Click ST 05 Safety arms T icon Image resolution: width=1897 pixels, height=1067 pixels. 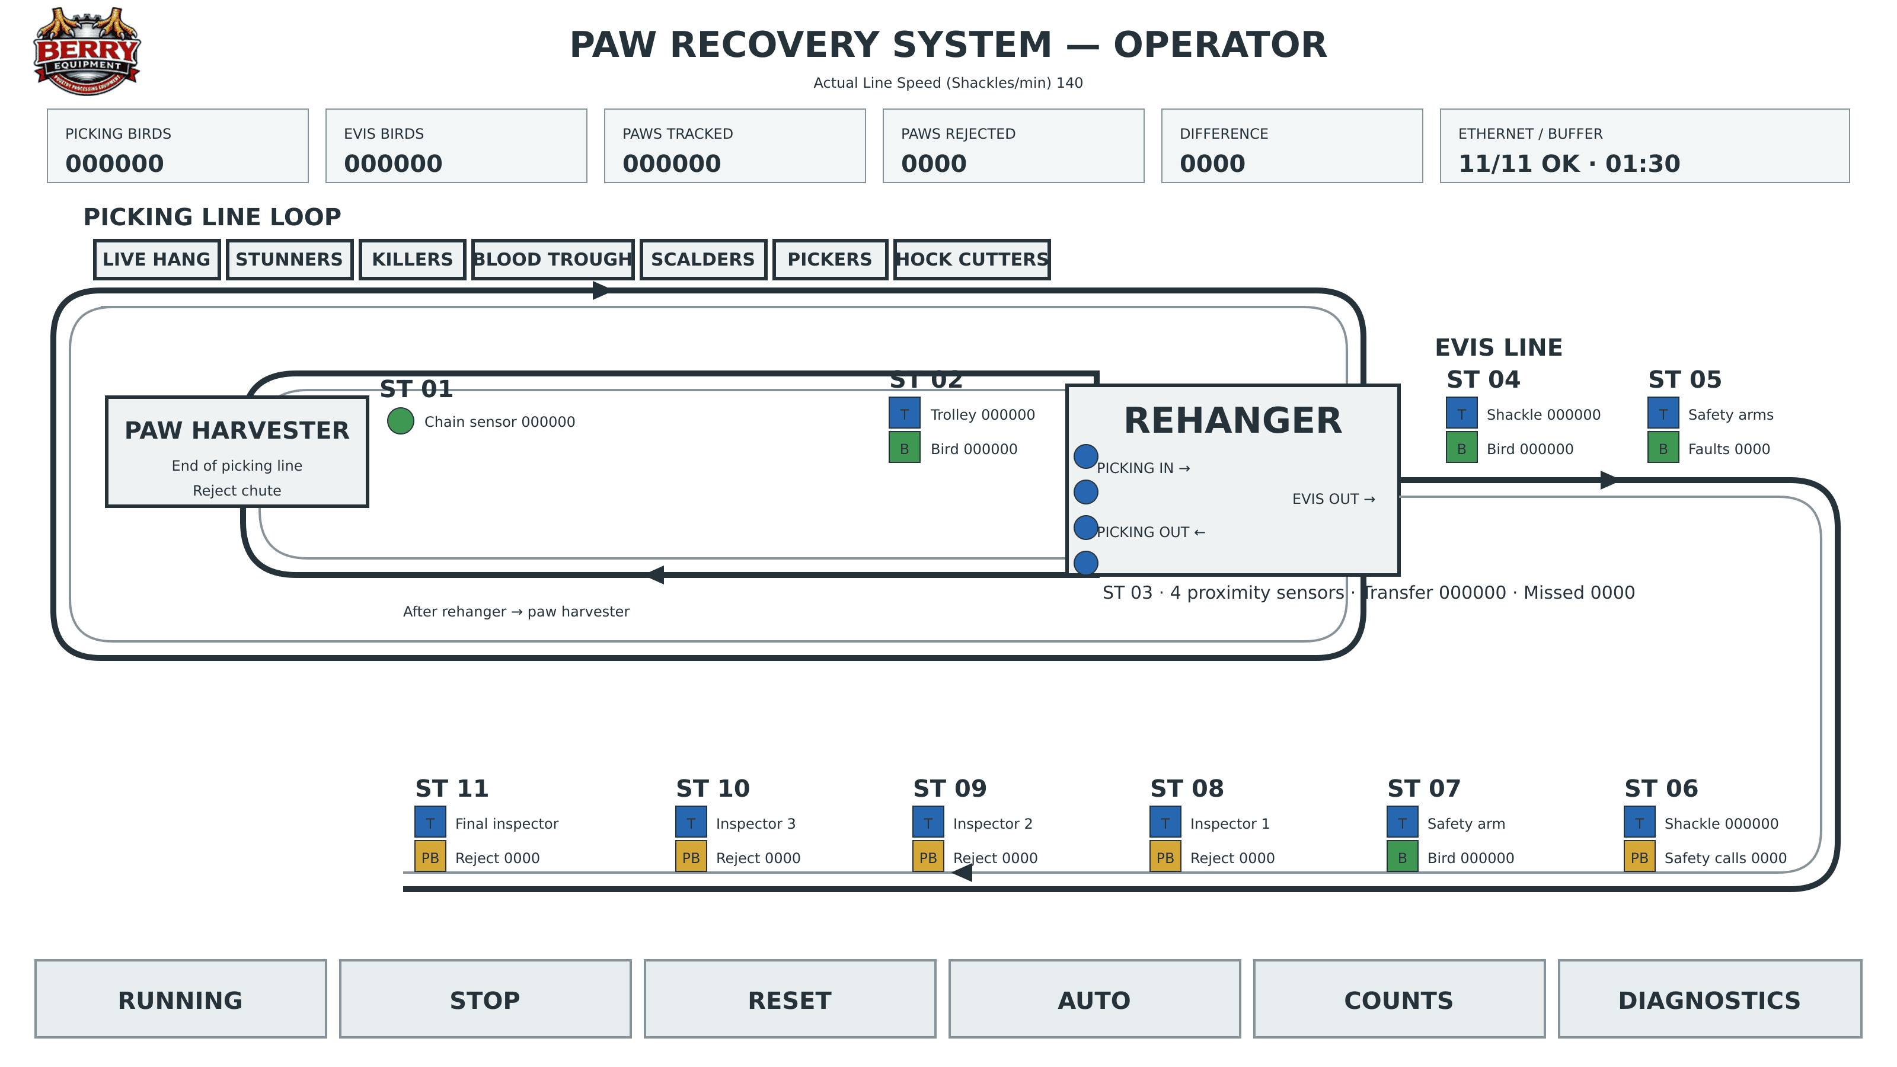click(1663, 413)
